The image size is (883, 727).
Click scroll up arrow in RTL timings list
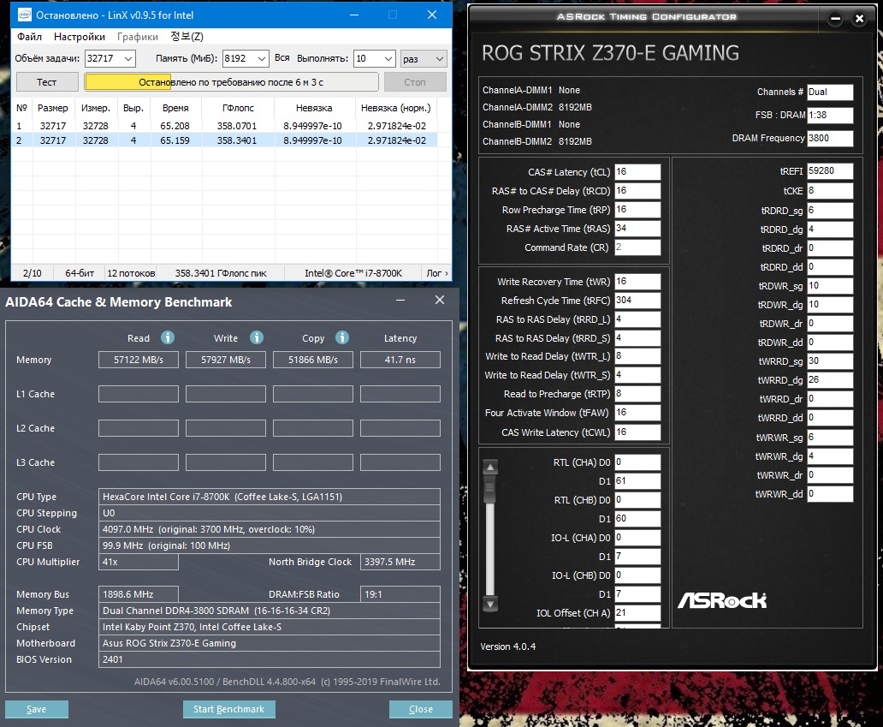490,467
